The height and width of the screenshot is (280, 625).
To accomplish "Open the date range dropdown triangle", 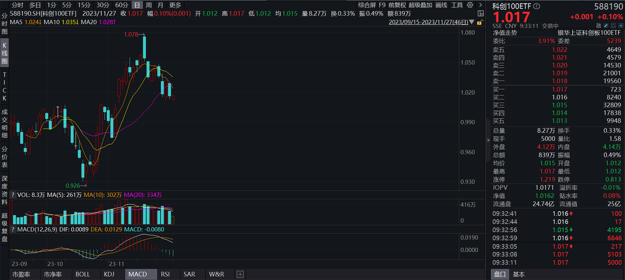I will tap(472, 22).
